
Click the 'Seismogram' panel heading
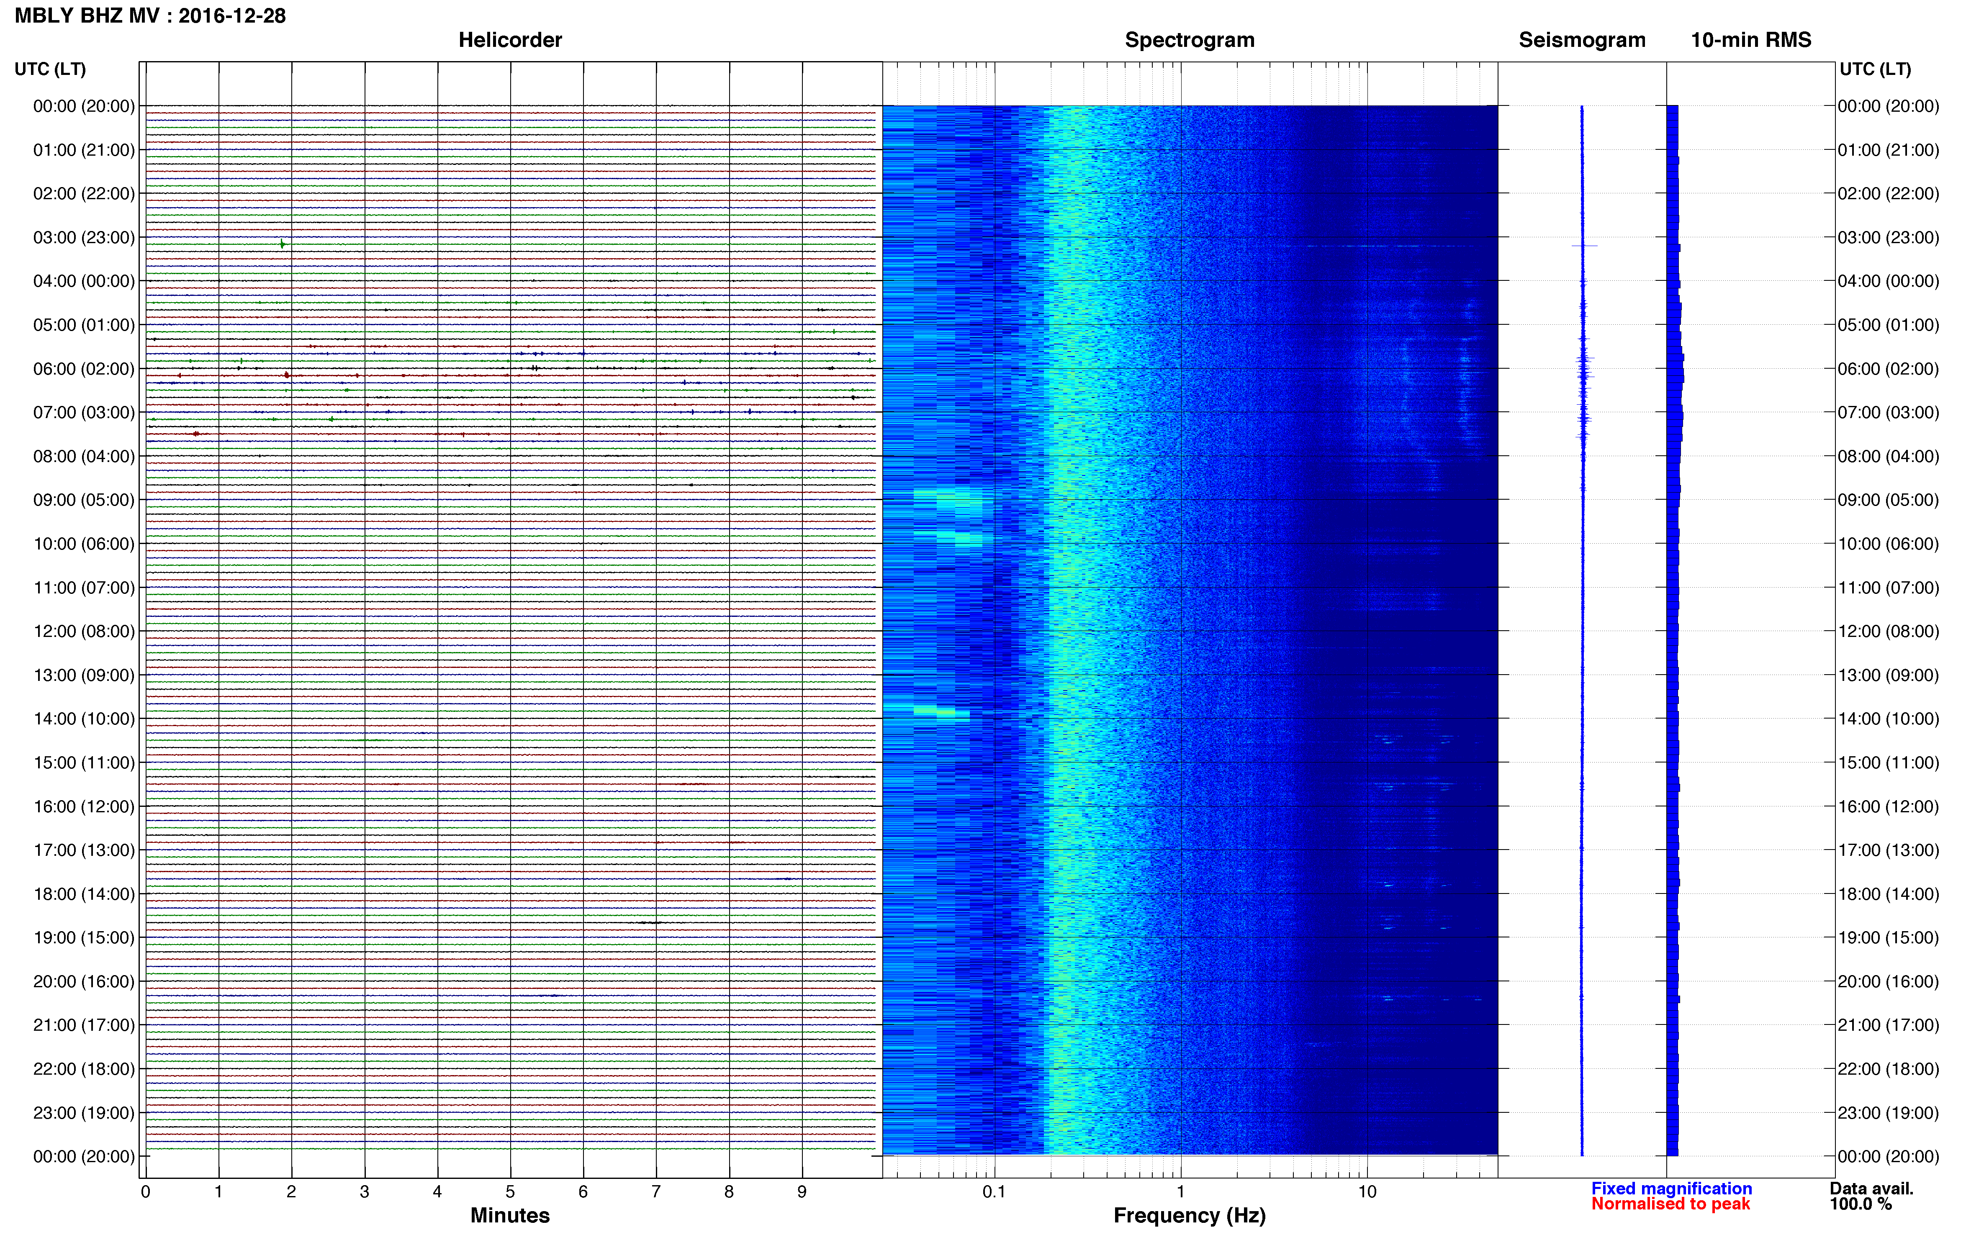[1582, 40]
